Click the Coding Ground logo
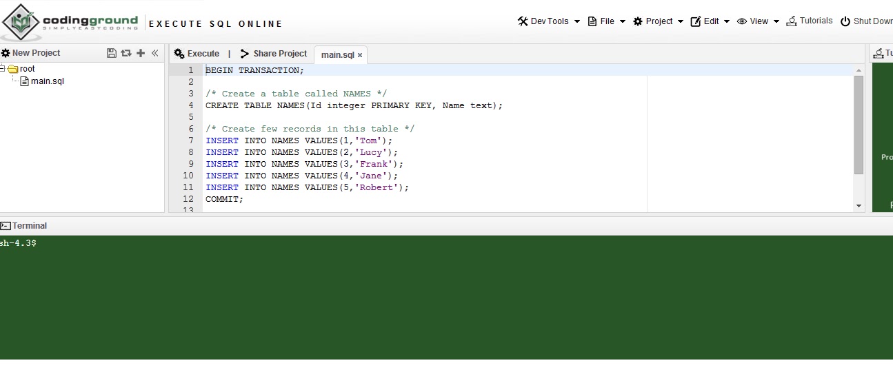The width and height of the screenshot is (893, 385). click(70, 23)
